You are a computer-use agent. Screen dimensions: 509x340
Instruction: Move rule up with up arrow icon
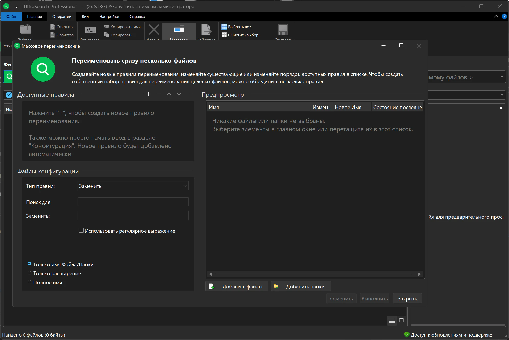(x=169, y=94)
